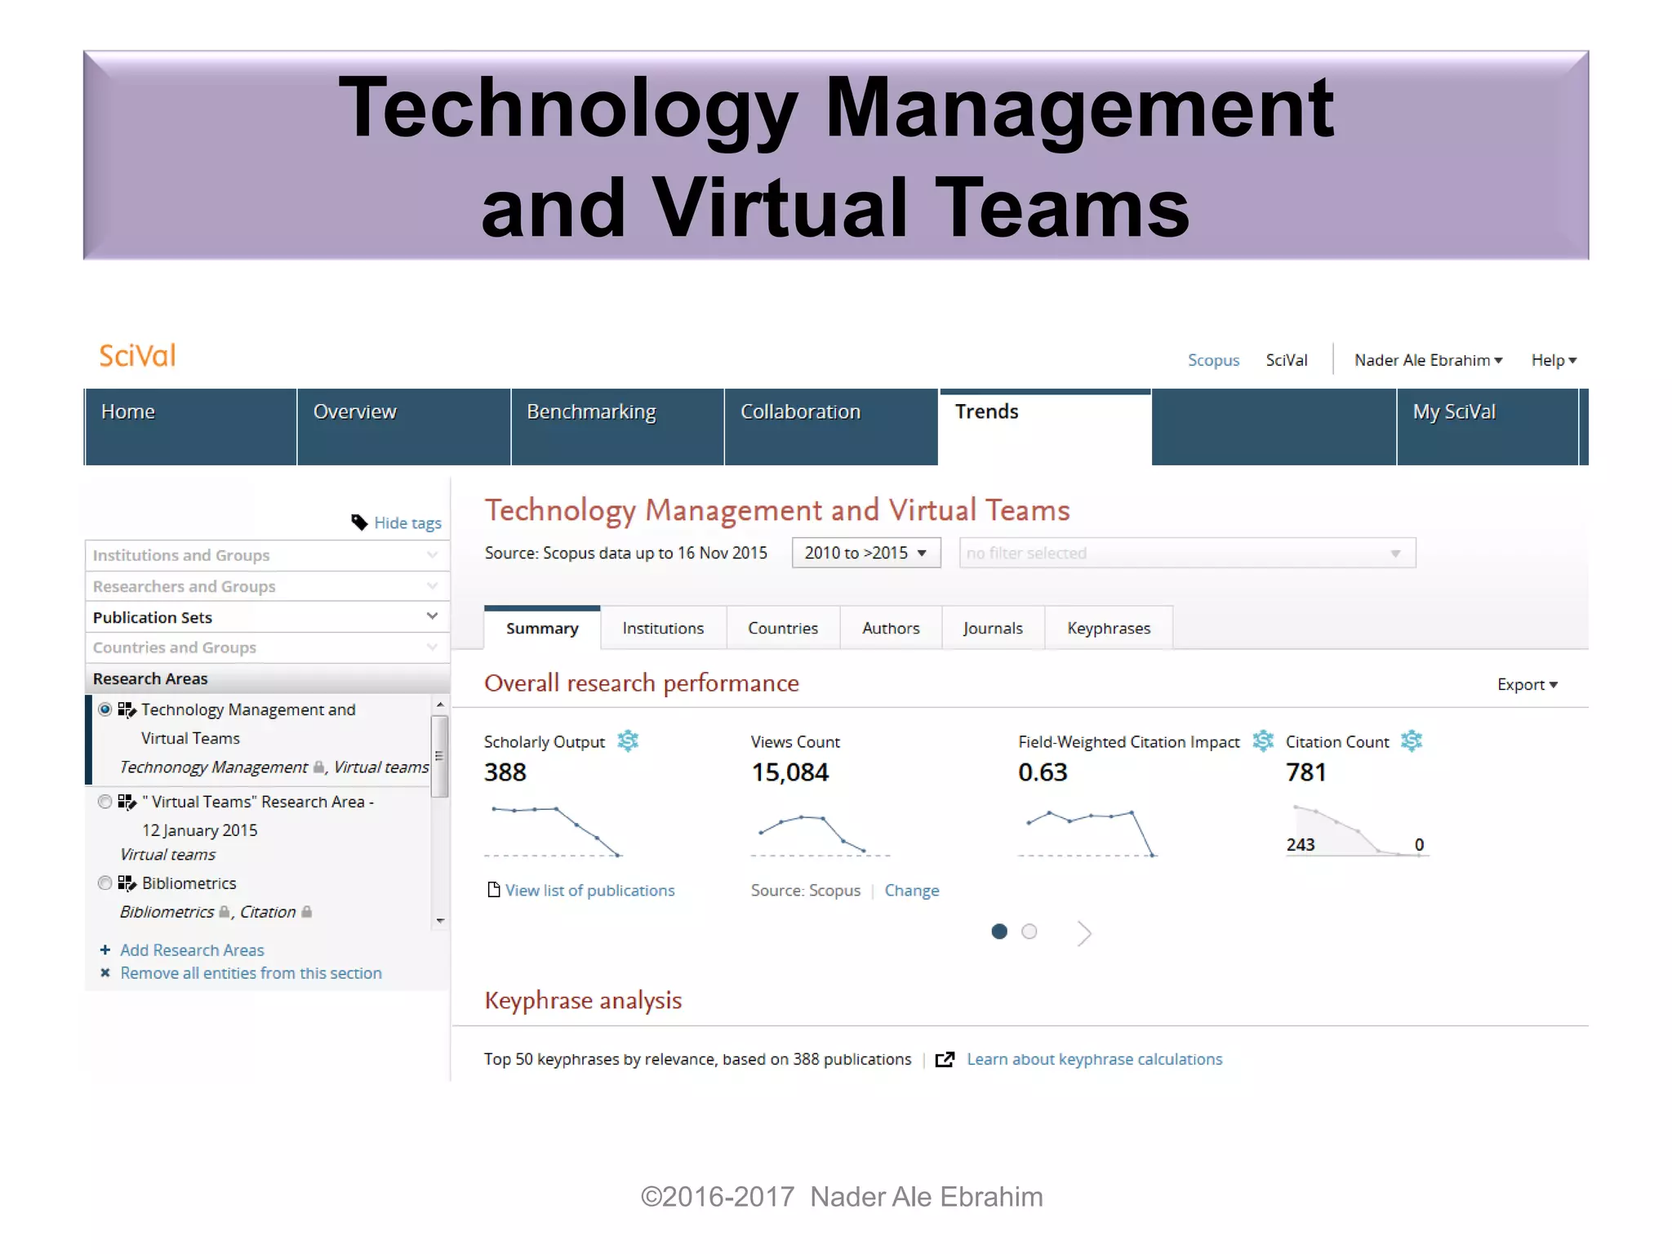Click the external link icon before Learn about keyphrase
The height and width of the screenshot is (1254, 1672).
[945, 1059]
